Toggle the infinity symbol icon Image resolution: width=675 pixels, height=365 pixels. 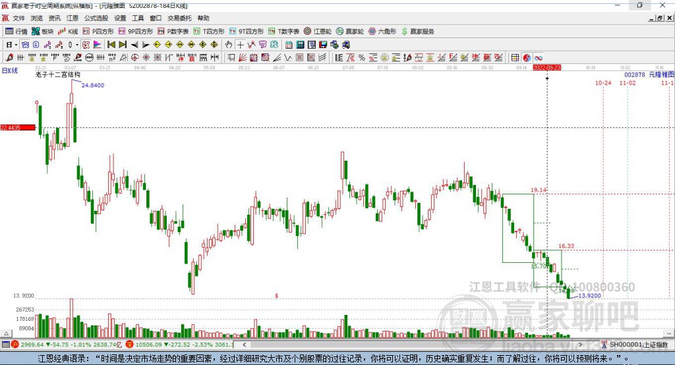click(x=538, y=58)
